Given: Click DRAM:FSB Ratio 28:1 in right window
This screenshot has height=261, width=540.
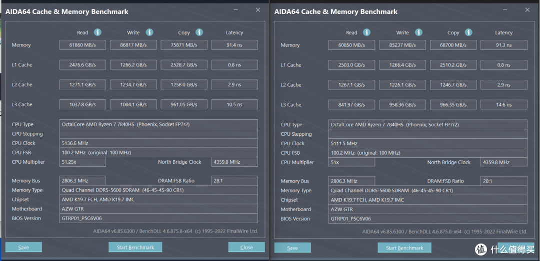Looking at the screenshot, I should [504, 181].
